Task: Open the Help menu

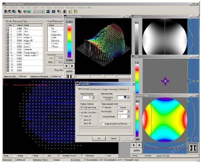Action: [89, 8]
